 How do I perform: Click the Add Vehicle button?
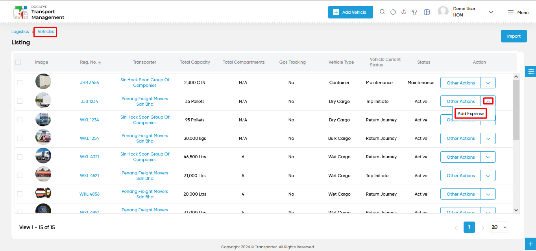pyautogui.click(x=350, y=12)
